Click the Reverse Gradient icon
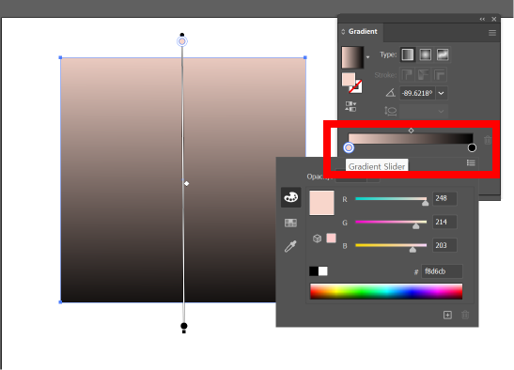Image resolution: width=514 pixels, height=370 pixels. pos(350,106)
